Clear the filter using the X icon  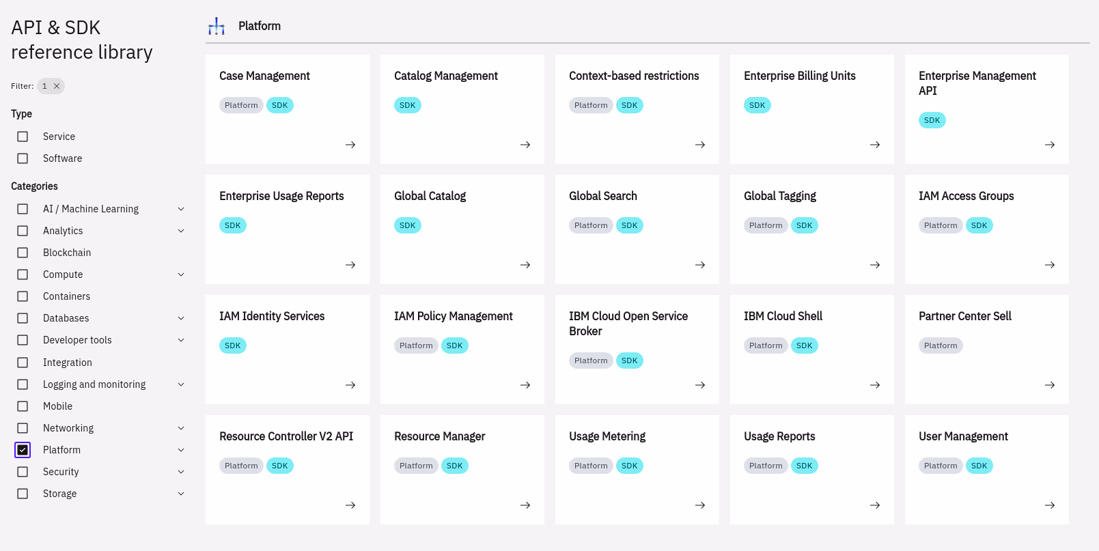[57, 86]
